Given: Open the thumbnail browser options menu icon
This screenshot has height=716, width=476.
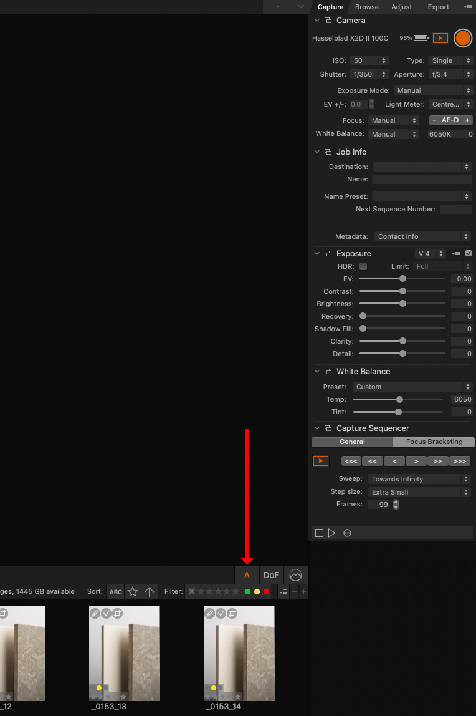Looking at the screenshot, I should click(x=283, y=592).
